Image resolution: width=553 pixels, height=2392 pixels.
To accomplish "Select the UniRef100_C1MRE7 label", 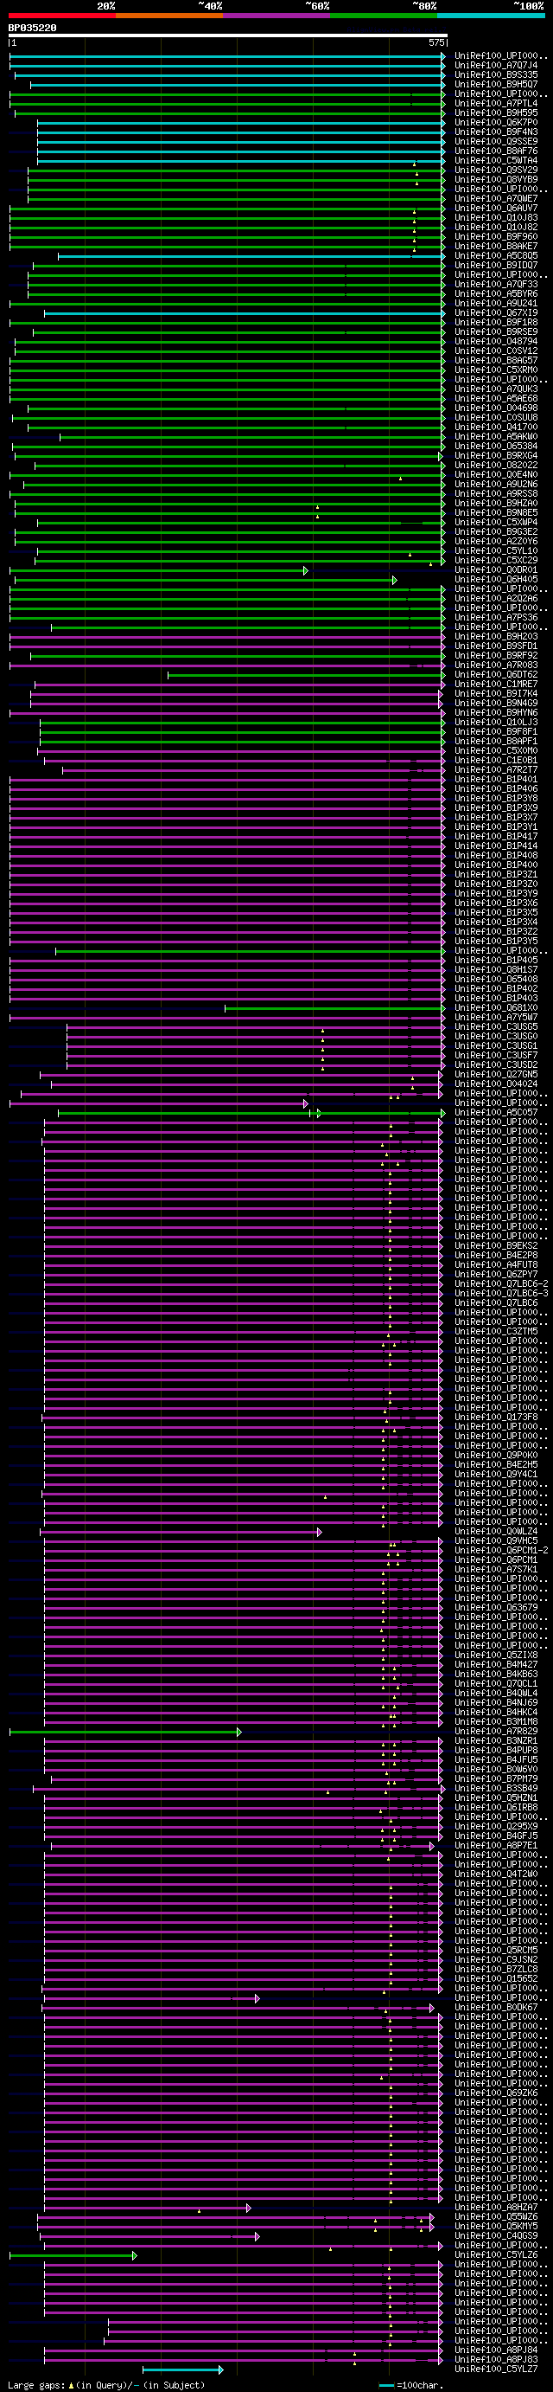I will [495, 685].
